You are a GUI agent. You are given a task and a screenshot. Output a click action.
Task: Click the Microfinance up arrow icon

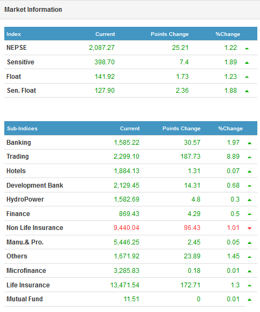coord(250,271)
